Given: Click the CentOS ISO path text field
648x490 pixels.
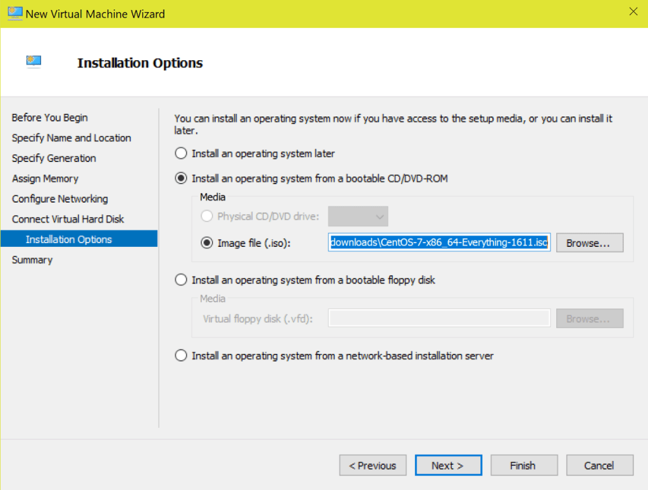Looking at the screenshot, I should 439,242.
